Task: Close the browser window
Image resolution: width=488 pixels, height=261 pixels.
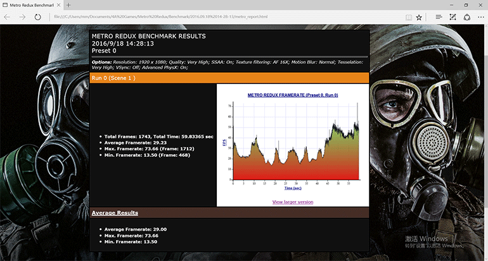Action: (480, 5)
